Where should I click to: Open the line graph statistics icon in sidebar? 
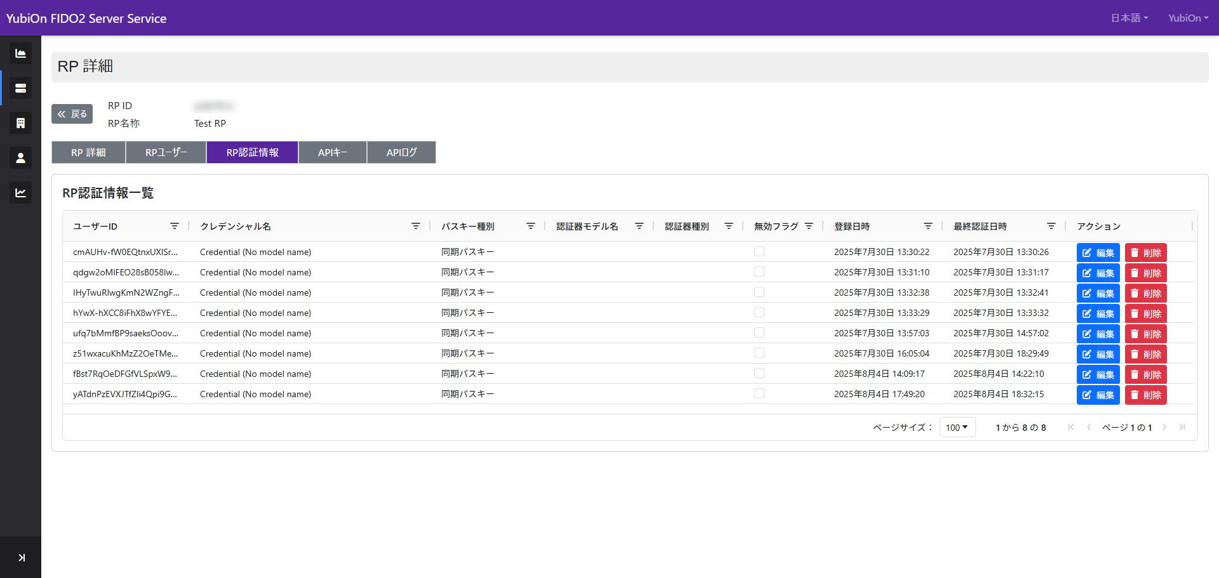click(20, 193)
